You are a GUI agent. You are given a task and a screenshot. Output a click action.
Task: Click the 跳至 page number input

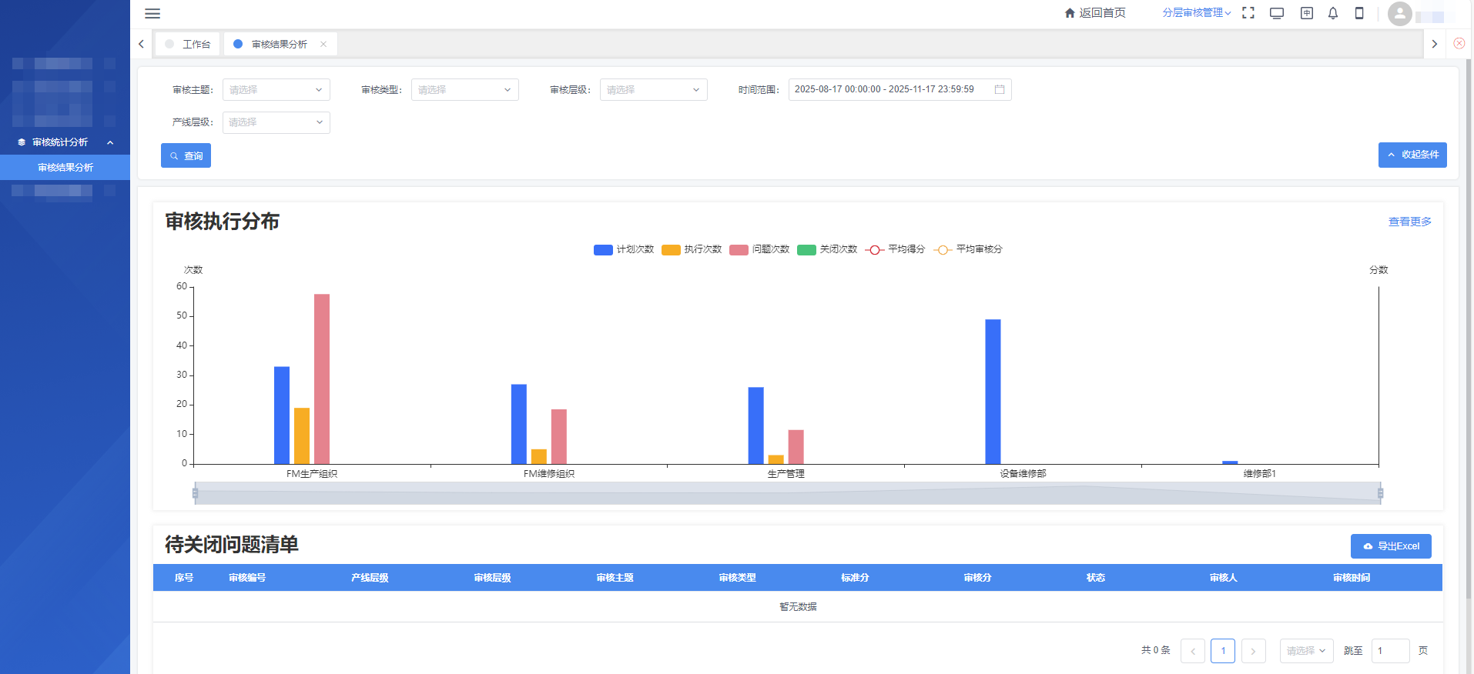[x=1389, y=651]
